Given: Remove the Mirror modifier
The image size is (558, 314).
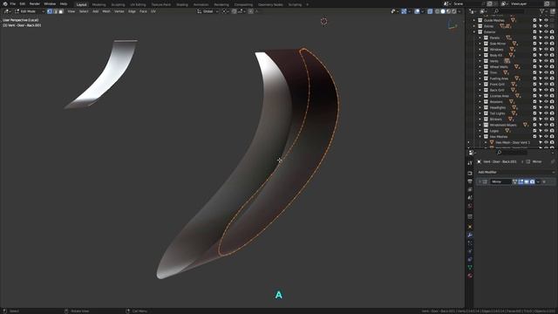Looking at the screenshot, I should tap(544, 181).
